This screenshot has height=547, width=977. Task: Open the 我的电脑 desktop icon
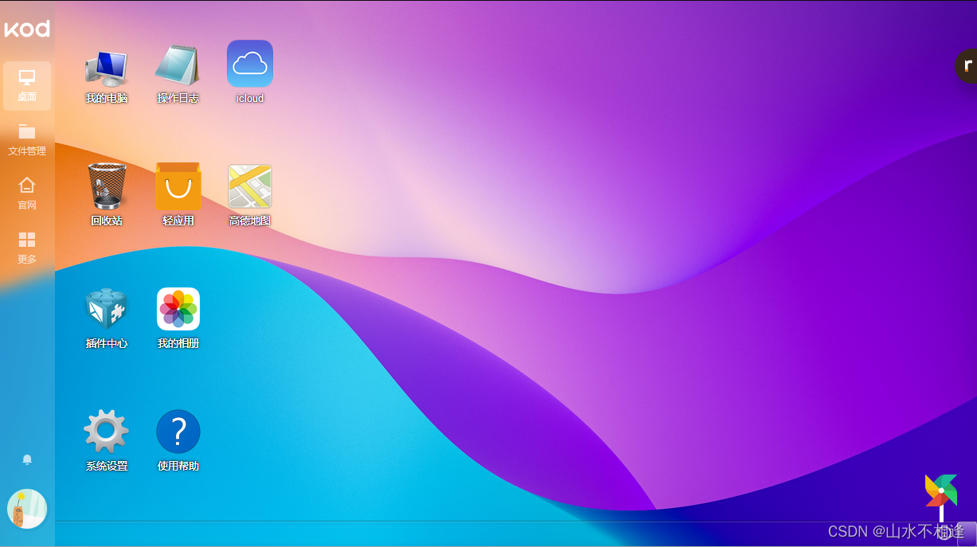(x=106, y=69)
